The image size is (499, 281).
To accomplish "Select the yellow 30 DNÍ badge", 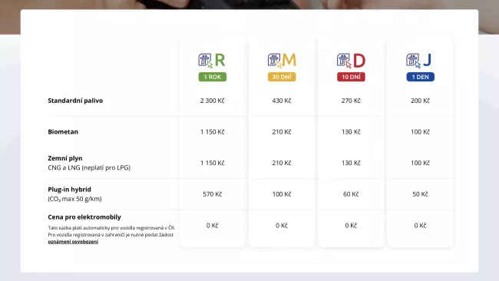I will 282,77.
